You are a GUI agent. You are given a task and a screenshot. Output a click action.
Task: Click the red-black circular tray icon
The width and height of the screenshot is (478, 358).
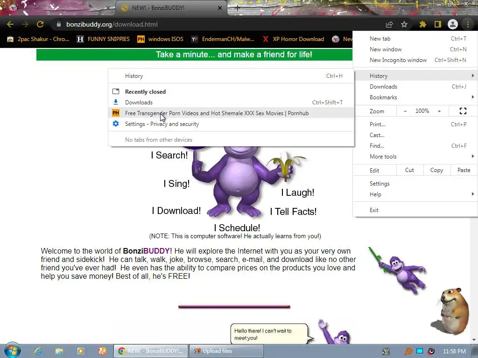[431, 351]
